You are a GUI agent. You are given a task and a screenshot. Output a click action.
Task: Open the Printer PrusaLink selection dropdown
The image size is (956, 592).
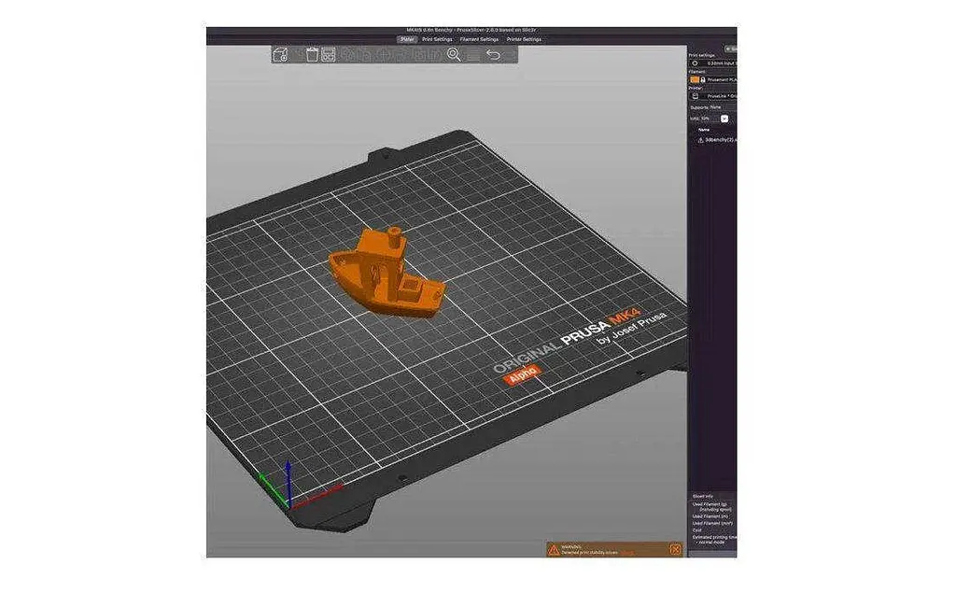pyautogui.click(x=721, y=96)
